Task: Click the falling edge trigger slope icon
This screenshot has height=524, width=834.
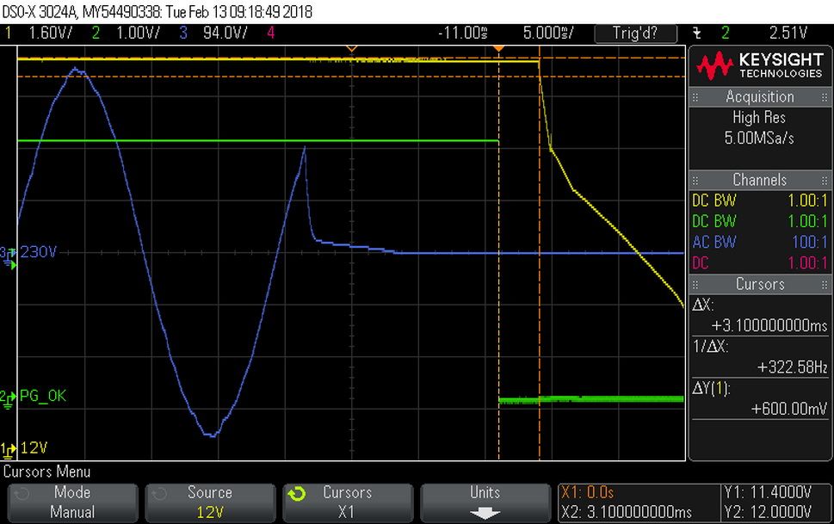Action: (x=697, y=34)
